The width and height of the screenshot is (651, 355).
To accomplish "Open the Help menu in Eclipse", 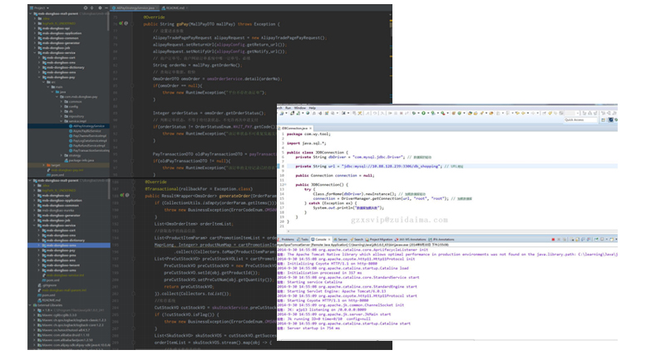I will (x=313, y=108).
